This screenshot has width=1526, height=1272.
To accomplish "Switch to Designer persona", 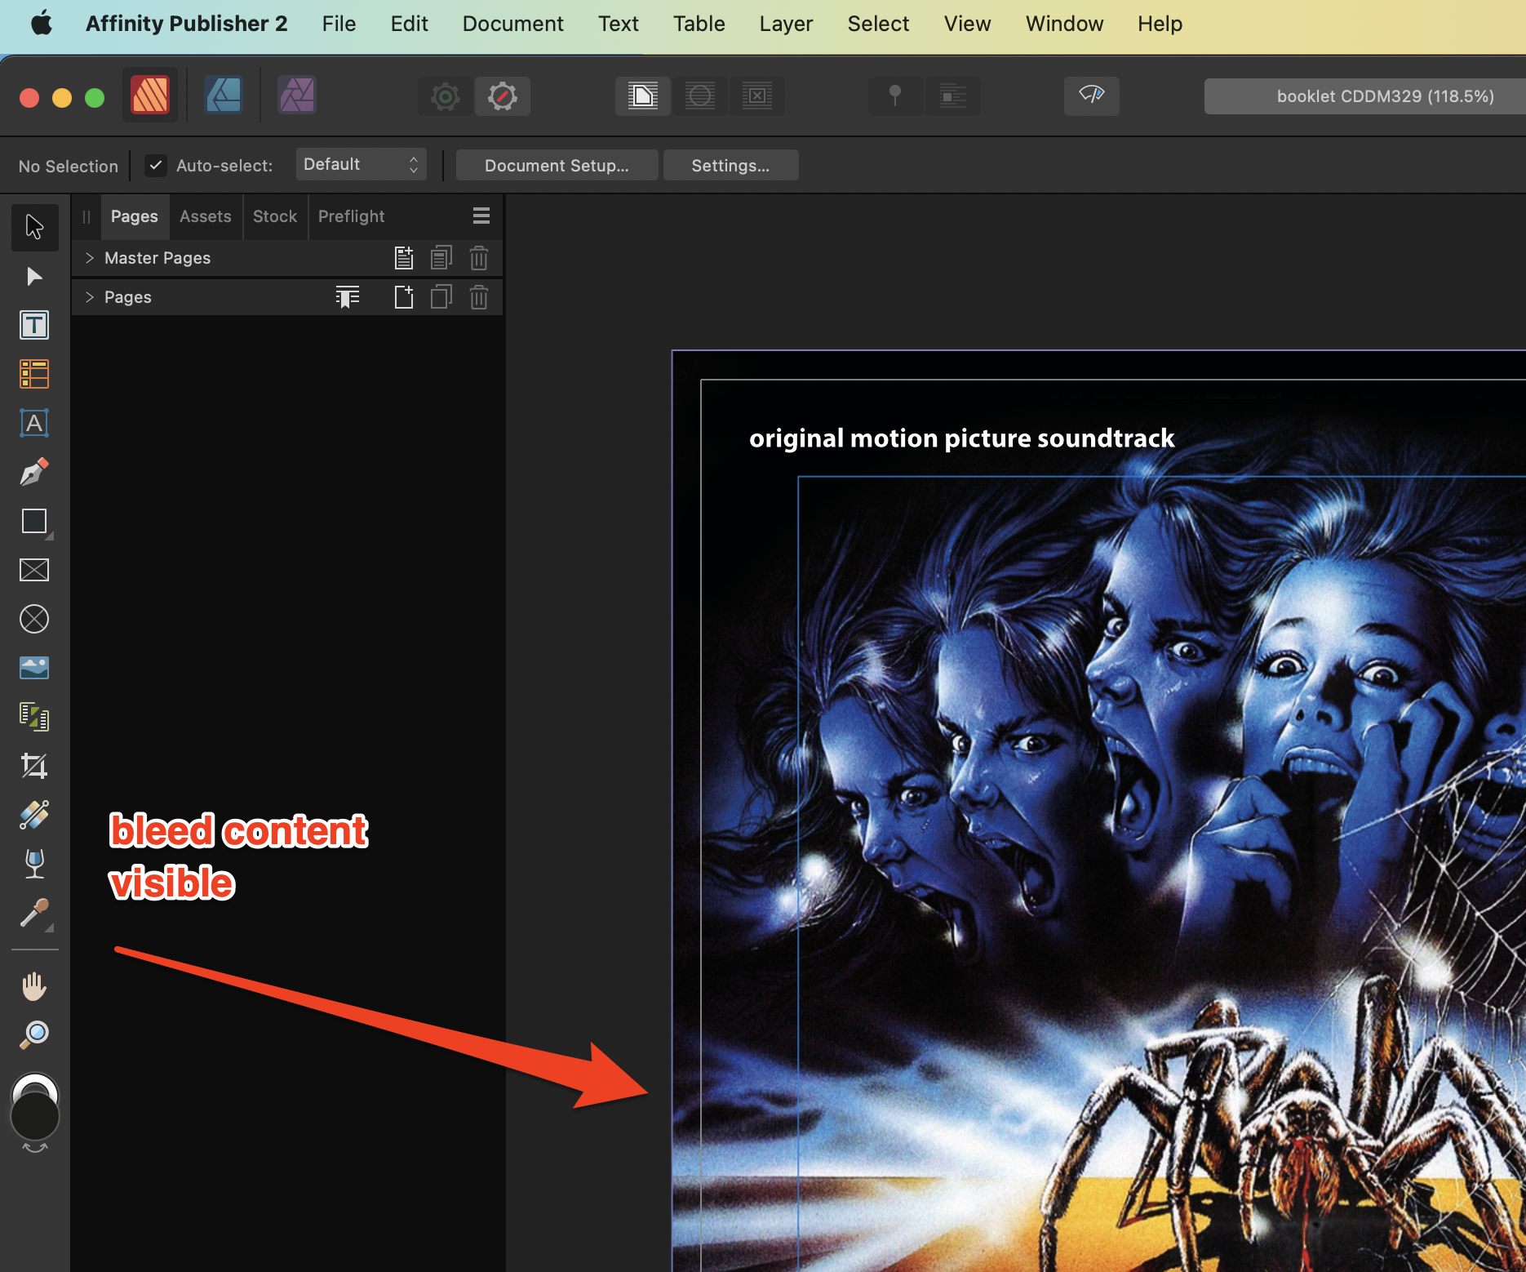I will point(224,96).
